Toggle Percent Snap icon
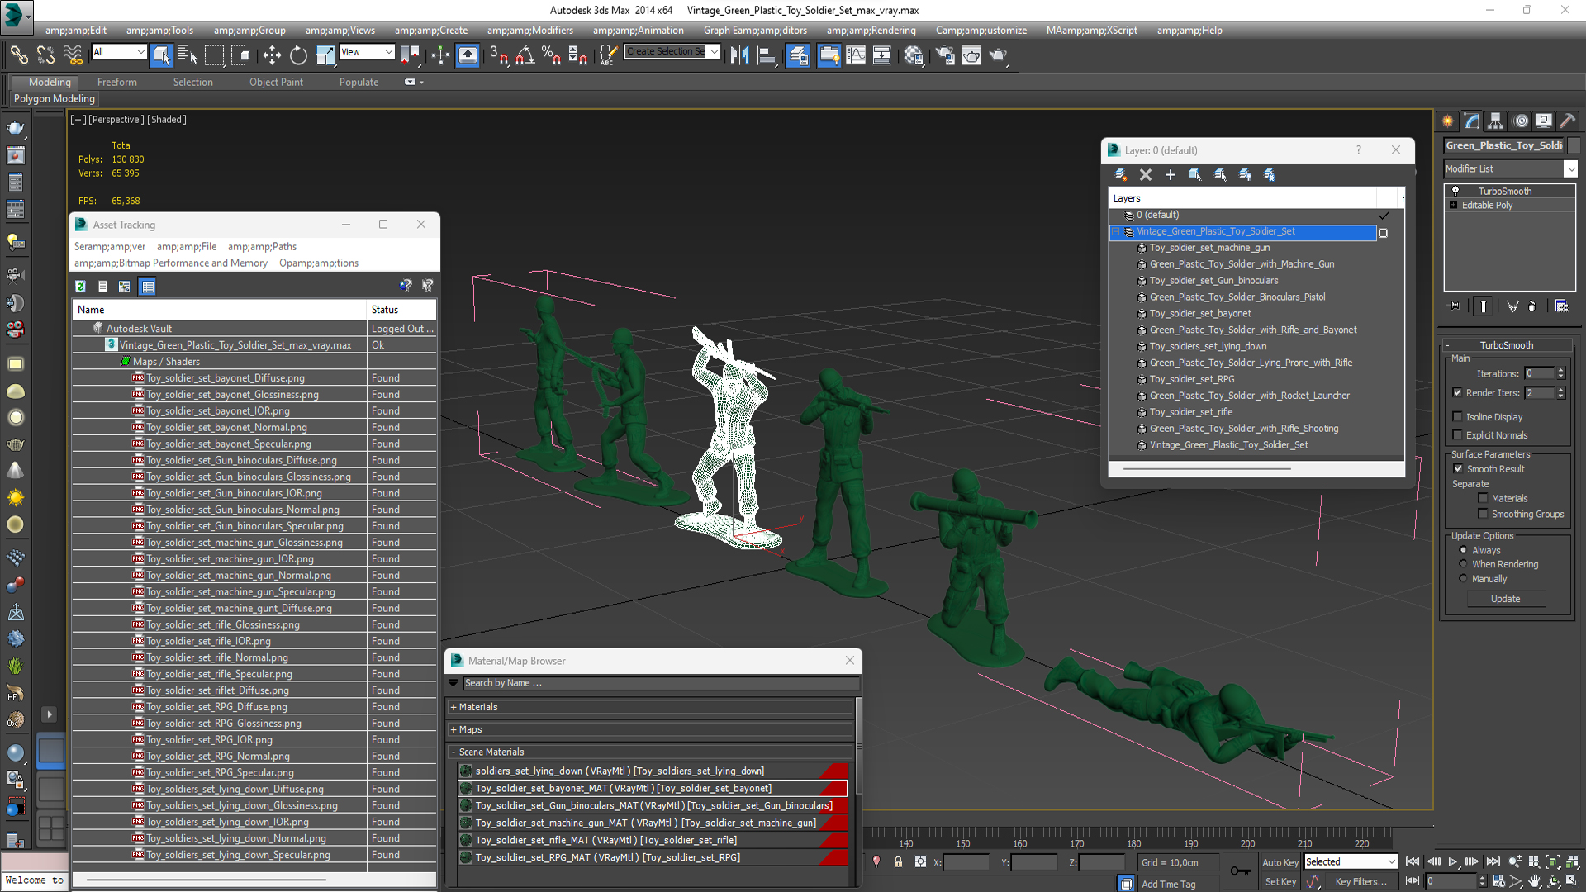The height and width of the screenshot is (892, 1586). click(x=551, y=55)
